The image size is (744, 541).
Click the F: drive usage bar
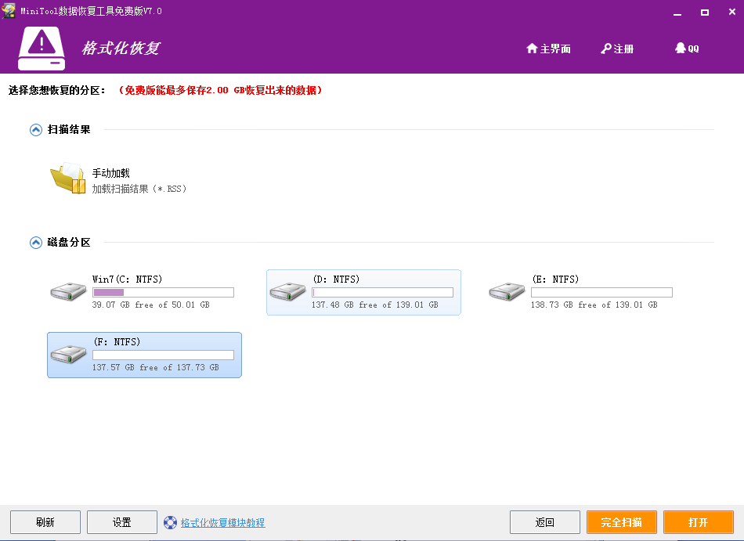(163, 355)
